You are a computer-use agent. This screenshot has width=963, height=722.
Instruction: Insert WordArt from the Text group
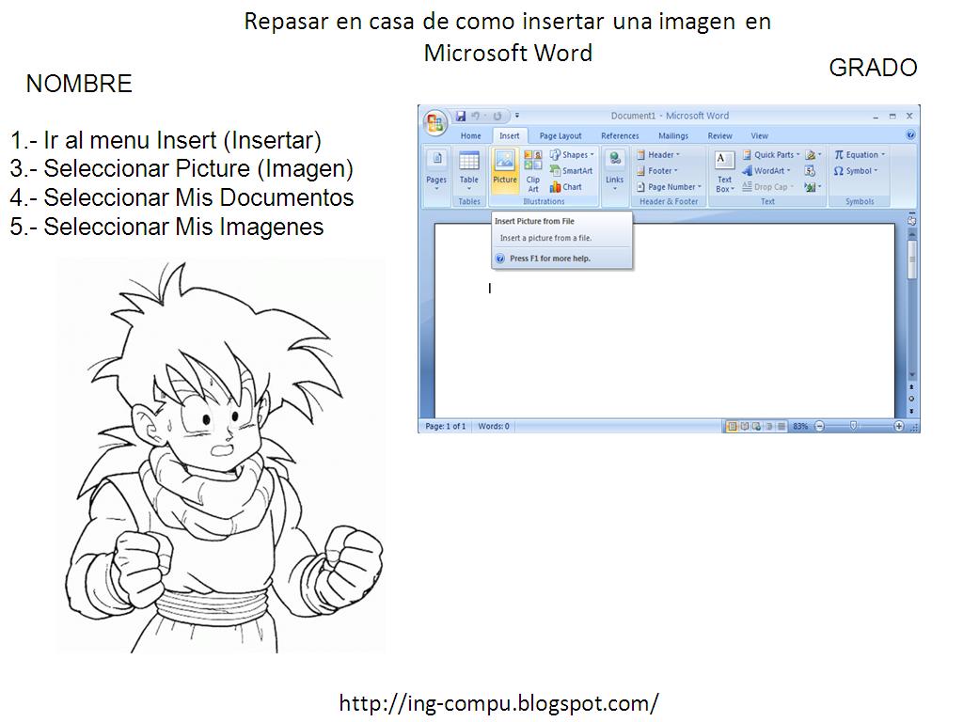pos(766,171)
